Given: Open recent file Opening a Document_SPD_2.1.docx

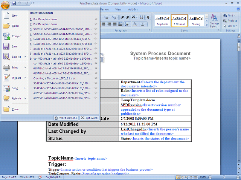Looking at the screenshot, I should coord(64,78).
